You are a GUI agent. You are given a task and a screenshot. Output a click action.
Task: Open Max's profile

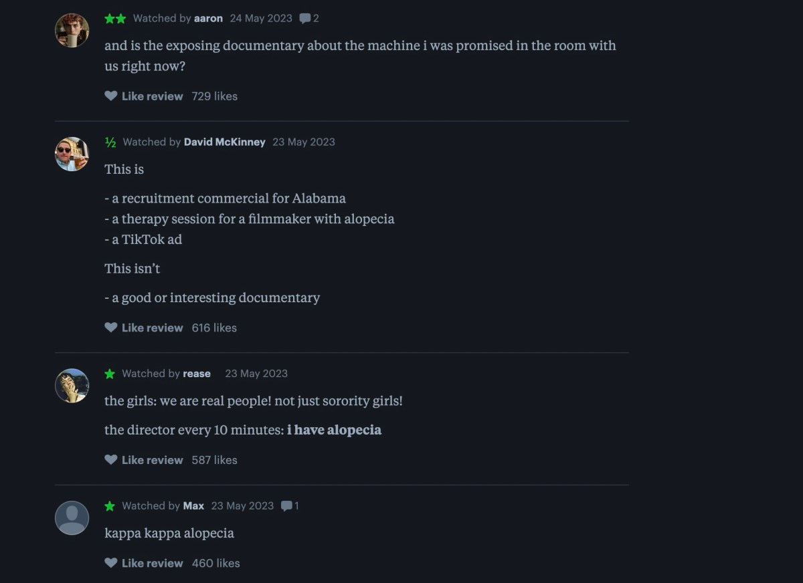coord(193,505)
